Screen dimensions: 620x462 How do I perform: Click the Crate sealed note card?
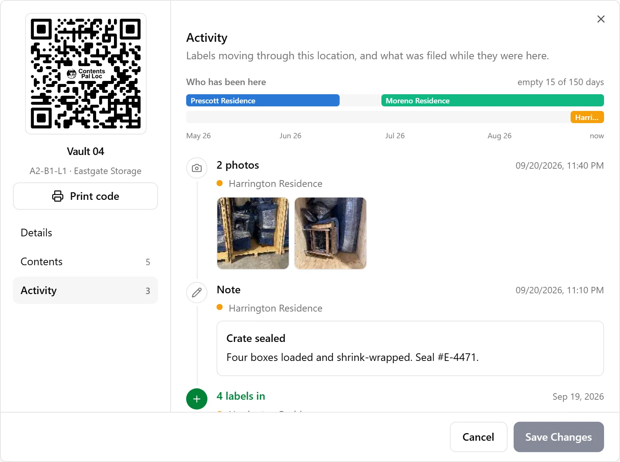pyautogui.click(x=410, y=348)
